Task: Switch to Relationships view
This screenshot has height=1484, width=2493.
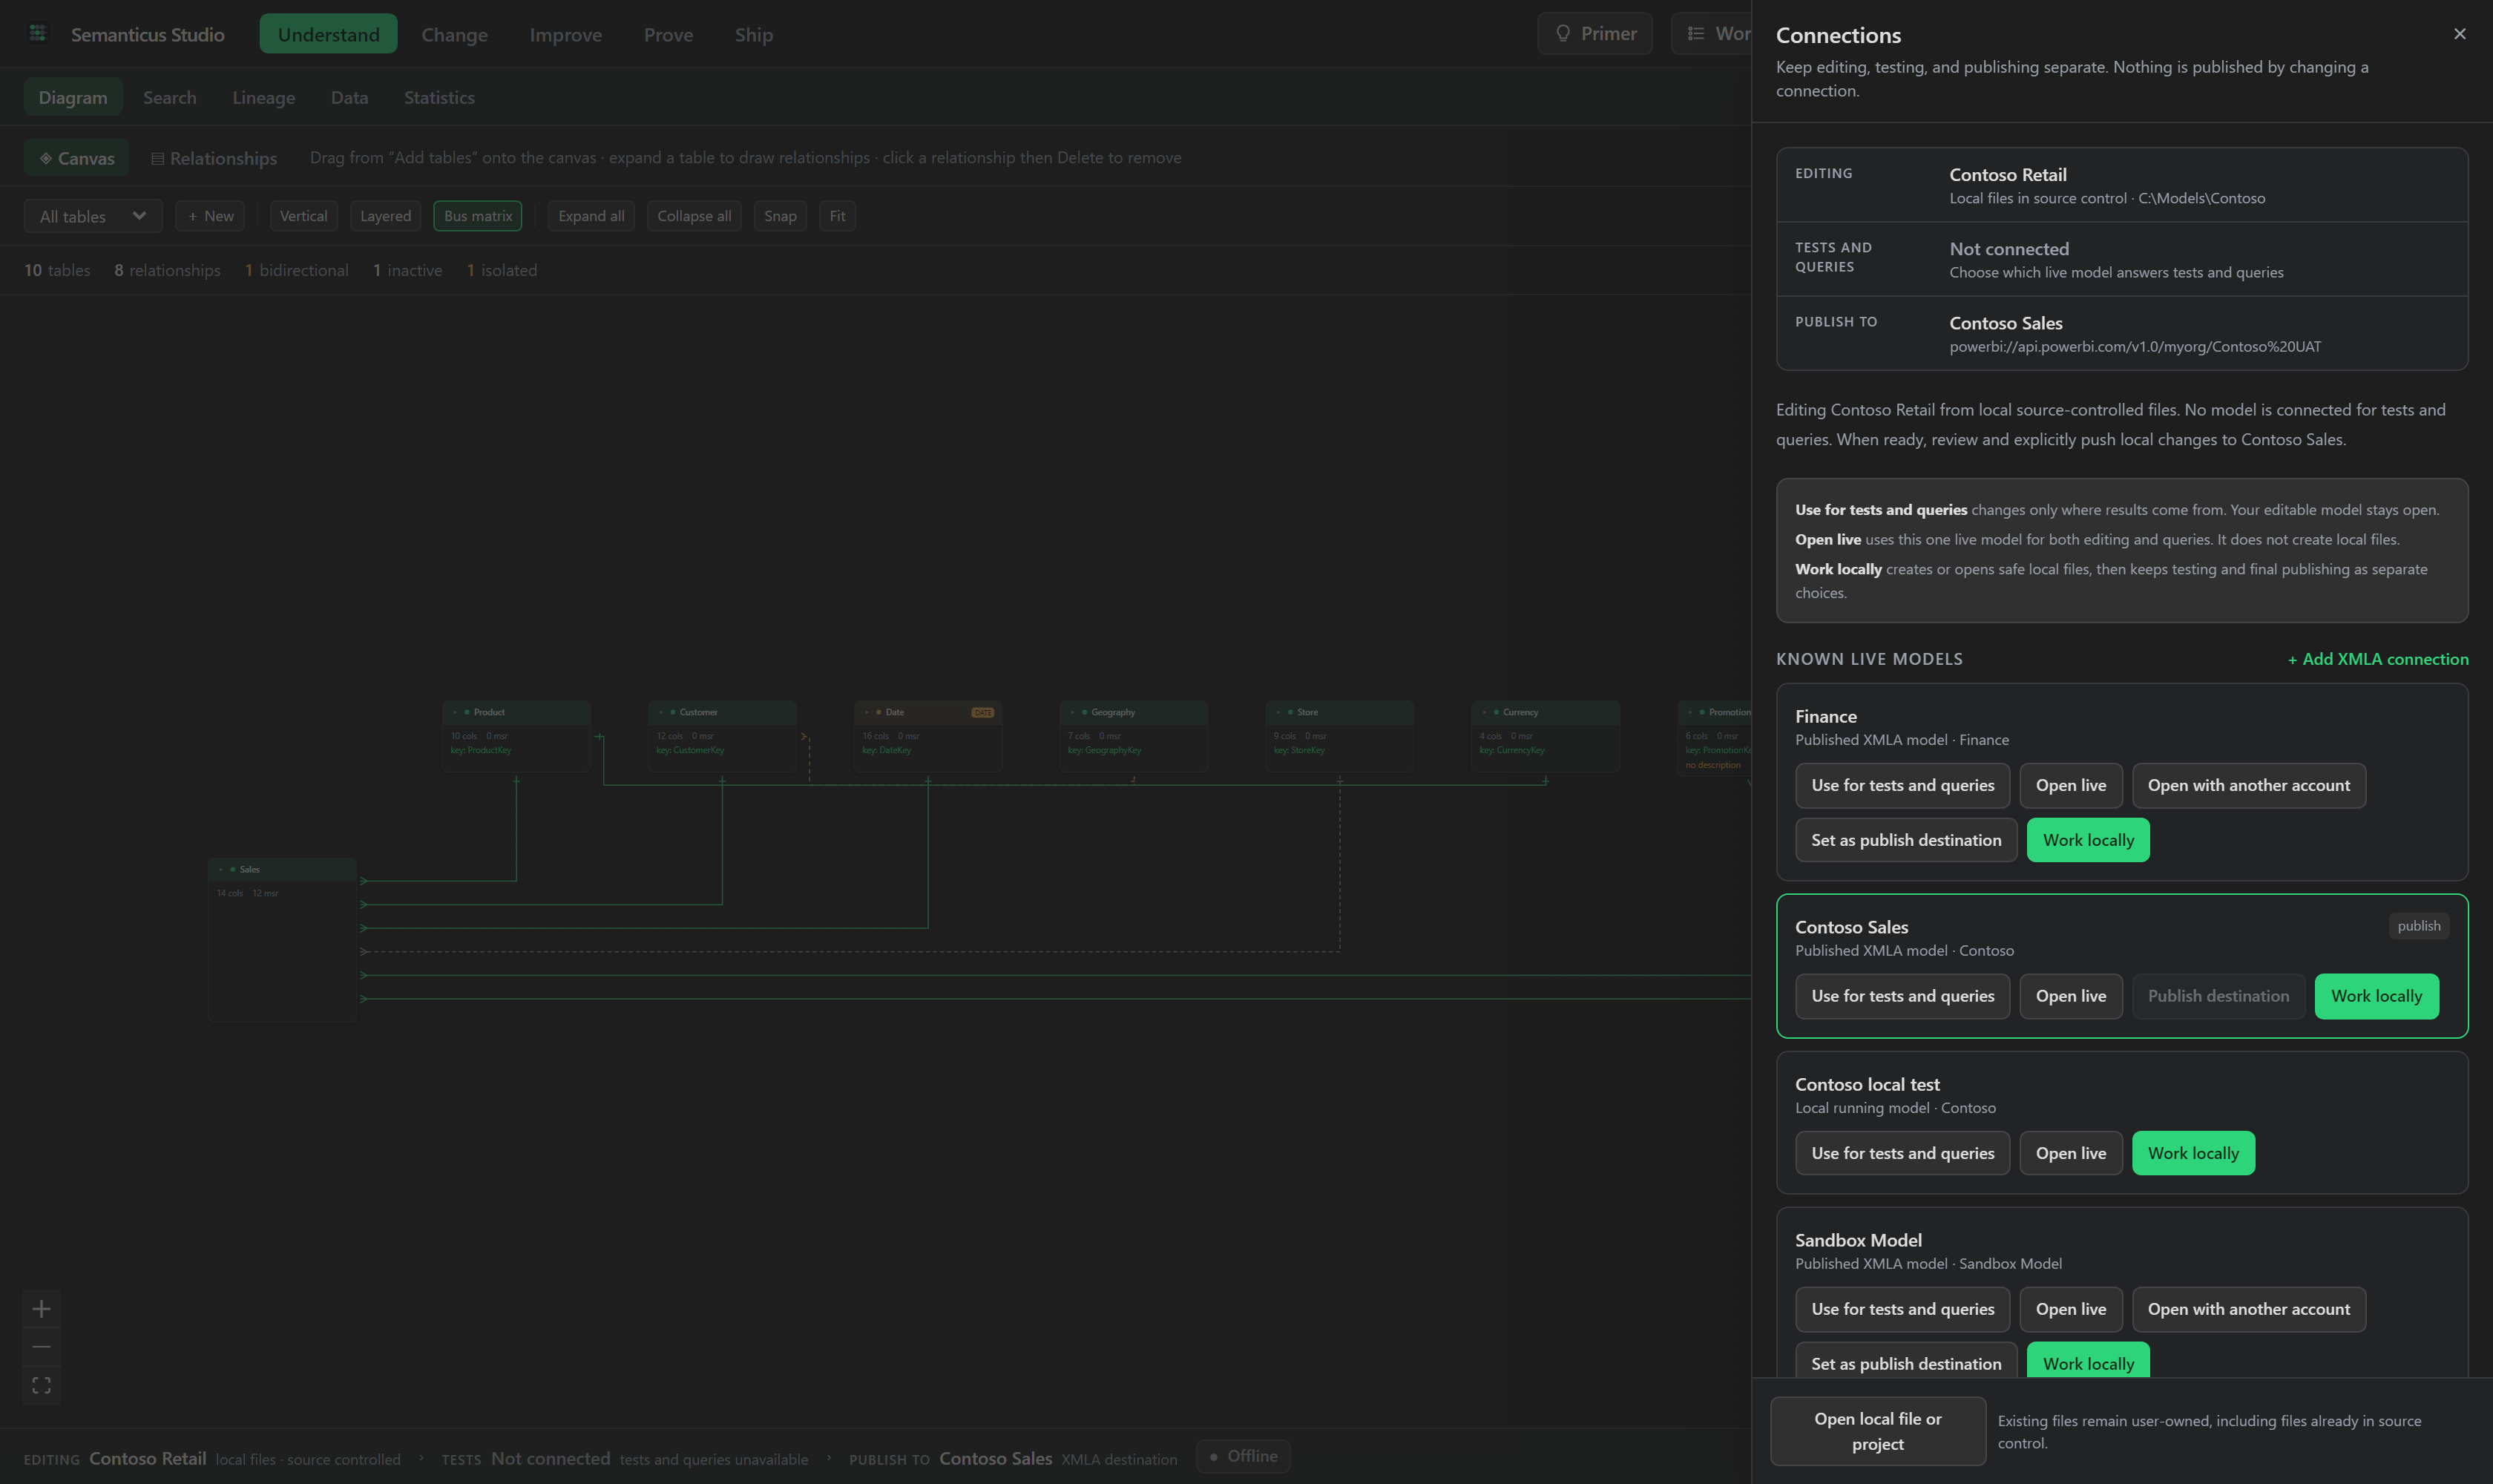Action: click(214, 158)
